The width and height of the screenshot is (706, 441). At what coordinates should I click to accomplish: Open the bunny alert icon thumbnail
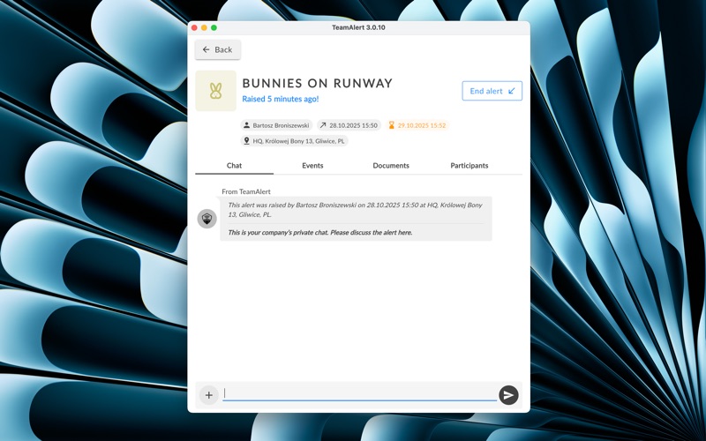[x=215, y=91]
